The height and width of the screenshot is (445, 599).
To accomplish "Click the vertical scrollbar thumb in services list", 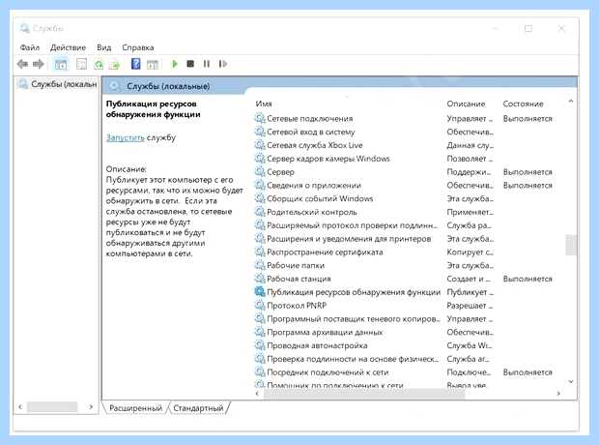I will coord(571,245).
